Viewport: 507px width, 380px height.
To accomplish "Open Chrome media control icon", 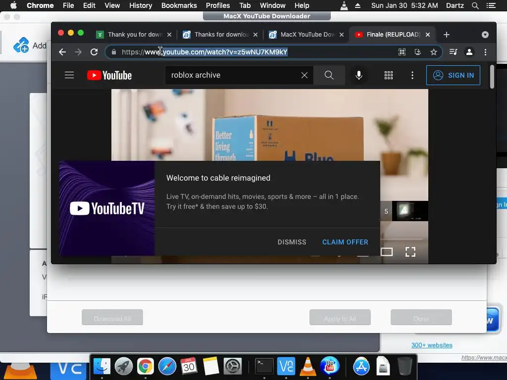I will pos(454,52).
